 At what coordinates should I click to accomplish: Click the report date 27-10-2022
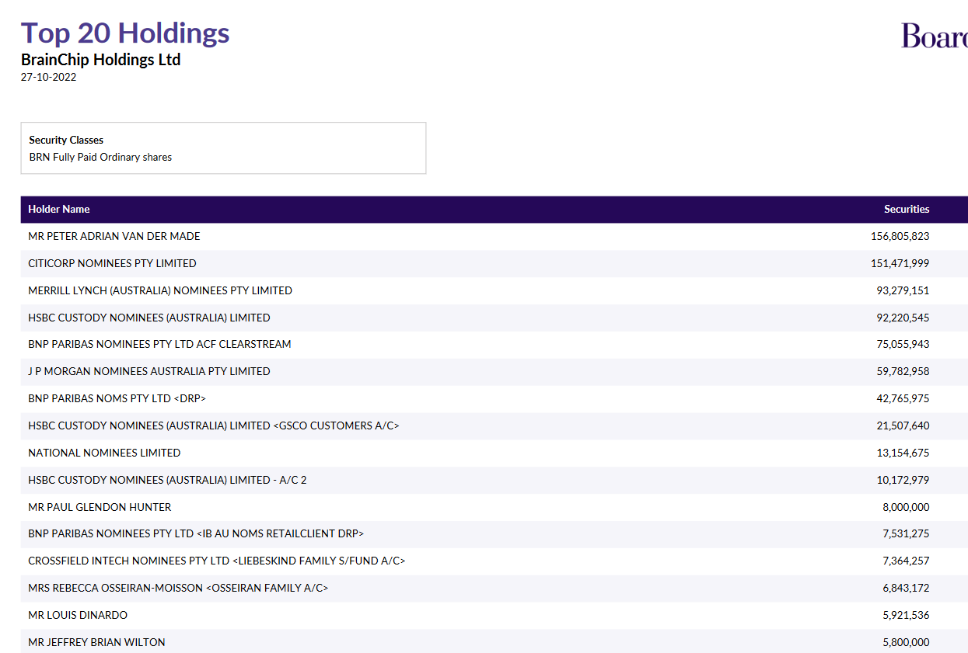tap(48, 77)
